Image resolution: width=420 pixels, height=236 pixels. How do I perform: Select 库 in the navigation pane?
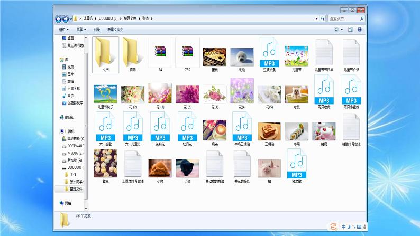point(65,60)
